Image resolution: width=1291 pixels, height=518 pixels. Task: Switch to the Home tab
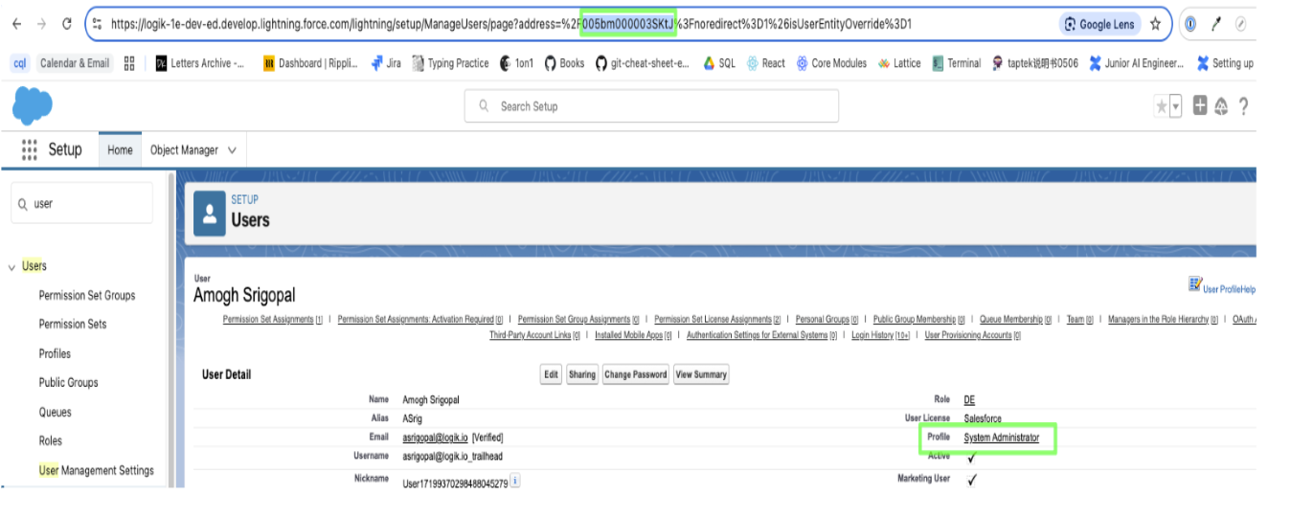120,150
